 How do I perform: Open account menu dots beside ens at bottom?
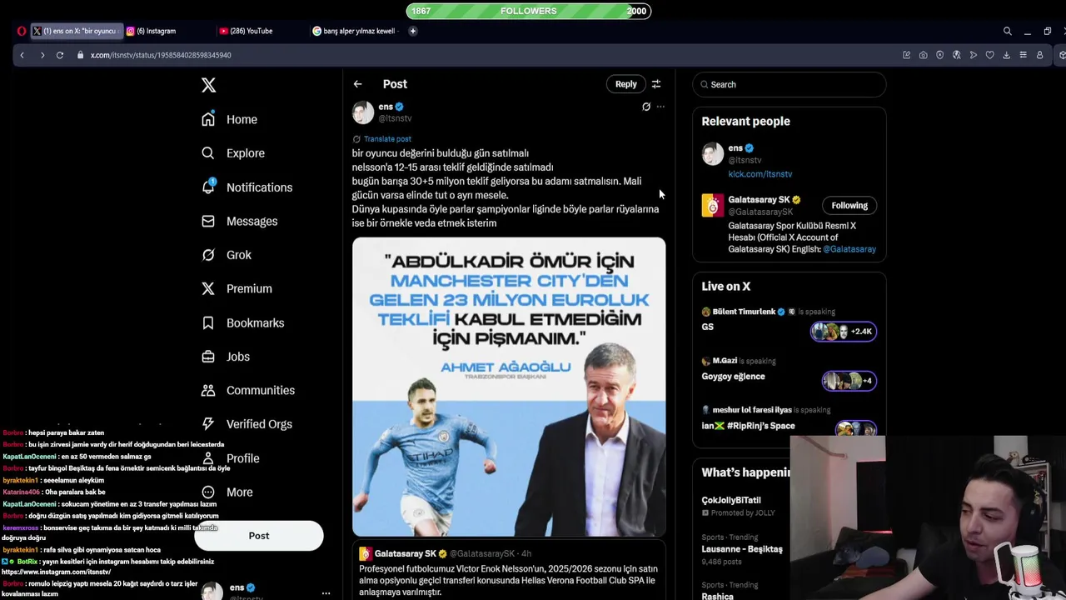(326, 593)
